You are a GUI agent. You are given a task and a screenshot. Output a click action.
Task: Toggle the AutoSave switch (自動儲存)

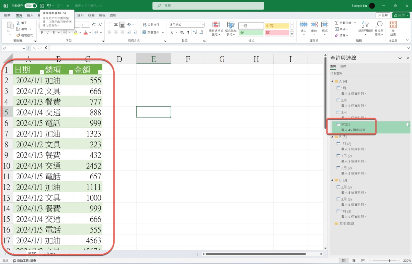31,6
